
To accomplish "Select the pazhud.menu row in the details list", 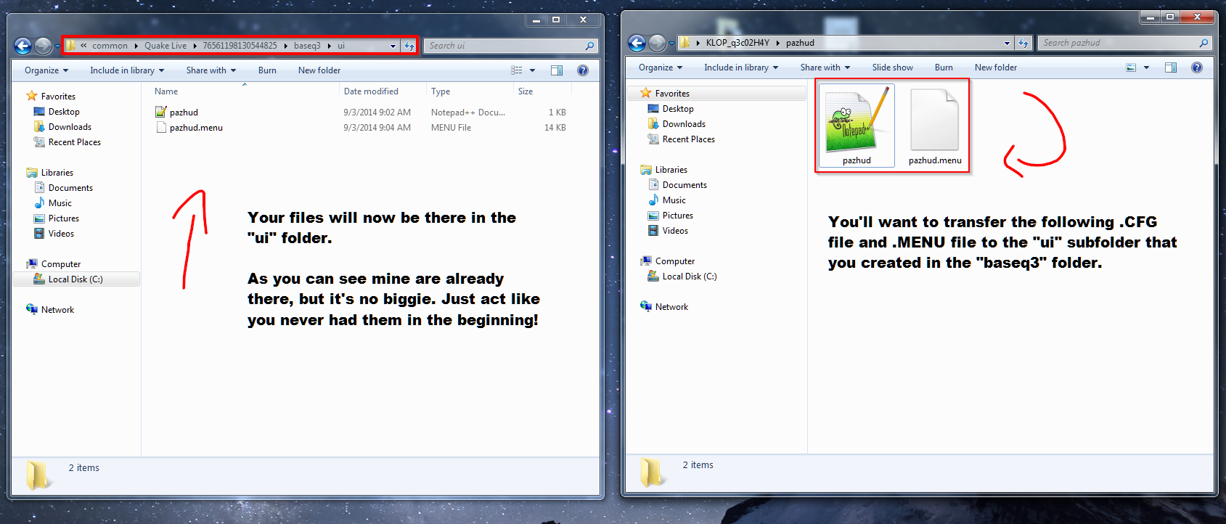I will coord(196,128).
